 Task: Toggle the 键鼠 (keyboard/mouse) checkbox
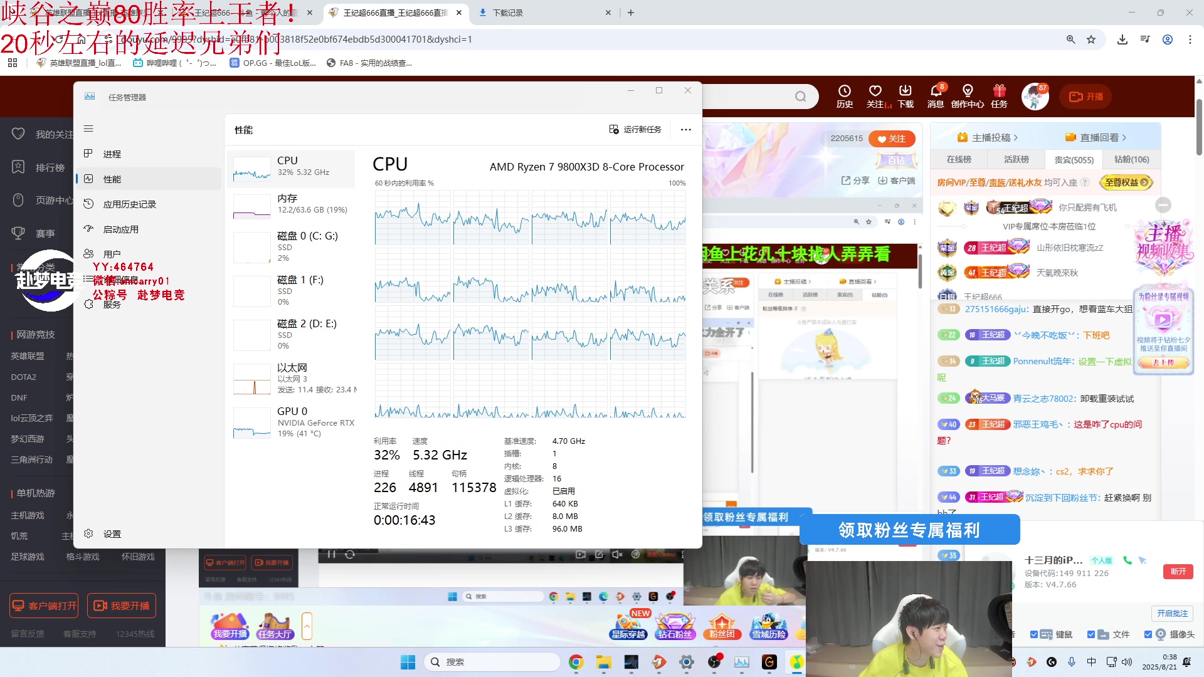tap(1034, 634)
